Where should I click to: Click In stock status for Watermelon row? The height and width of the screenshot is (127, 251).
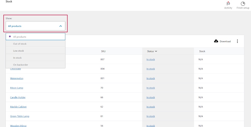(x=150, y=78)
